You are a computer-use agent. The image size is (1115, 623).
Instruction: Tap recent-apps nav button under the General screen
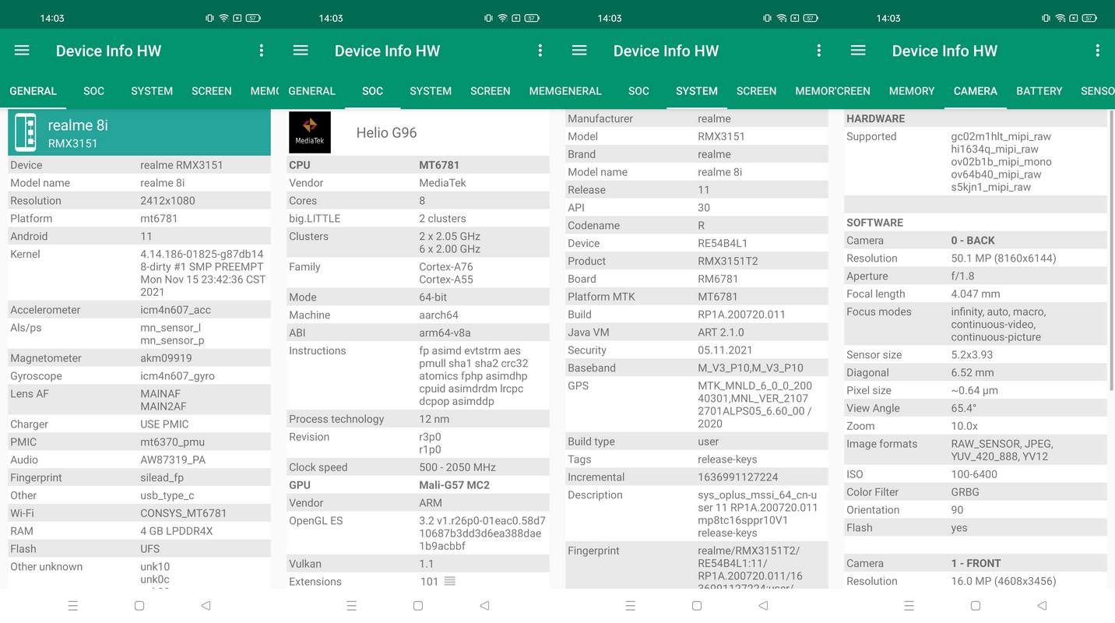[x=73, y=605]
